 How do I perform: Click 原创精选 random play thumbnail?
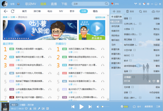coord(92,30)
